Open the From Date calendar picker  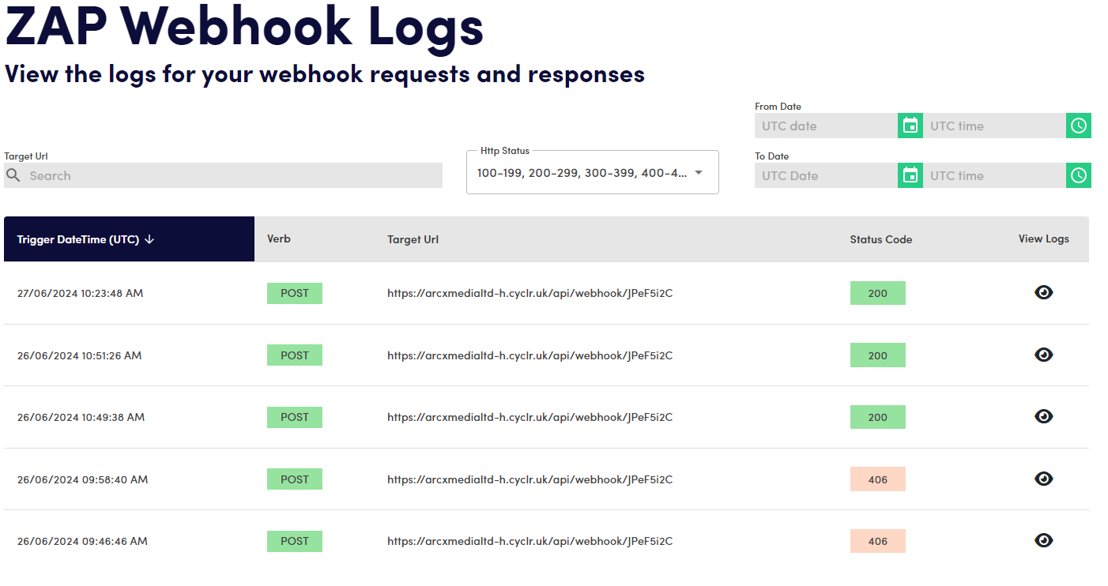(910, 126)
